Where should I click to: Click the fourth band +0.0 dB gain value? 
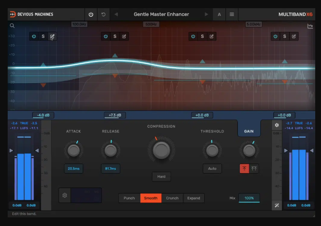pos(284,115)
